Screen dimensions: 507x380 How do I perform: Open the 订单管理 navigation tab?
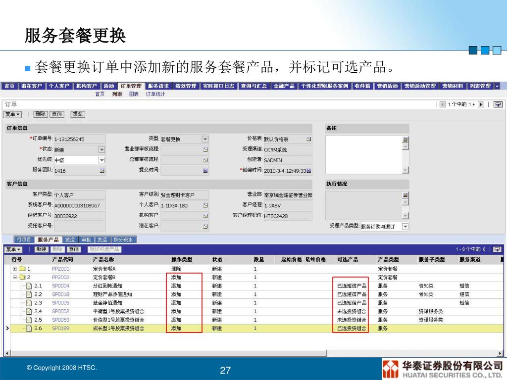point(131,86)
